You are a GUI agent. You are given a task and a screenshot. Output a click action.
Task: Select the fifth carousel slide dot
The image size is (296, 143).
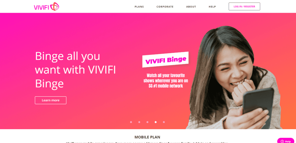[164, 122]
